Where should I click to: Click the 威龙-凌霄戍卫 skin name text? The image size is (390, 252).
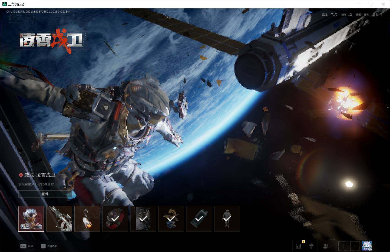tap(39, 175)
